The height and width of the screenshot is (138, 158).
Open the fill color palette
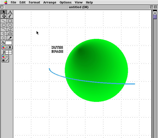3,47
